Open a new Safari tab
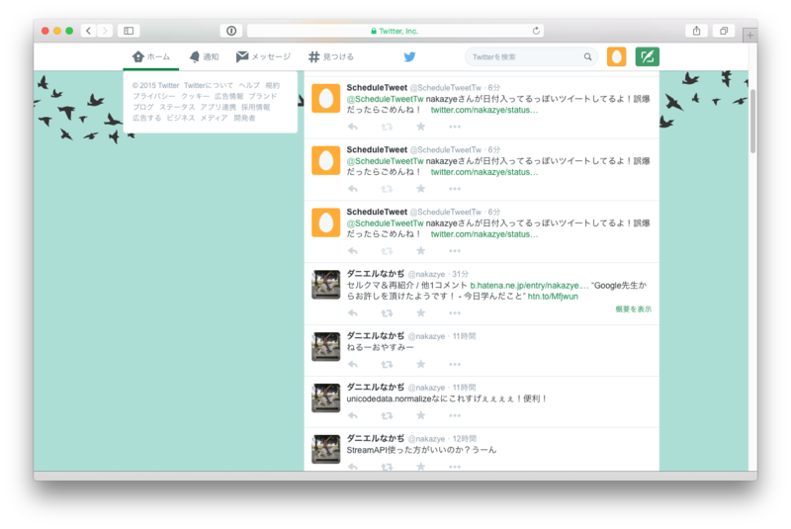Image resolution: width=791 pixels, height=529 pixels. 749,35
